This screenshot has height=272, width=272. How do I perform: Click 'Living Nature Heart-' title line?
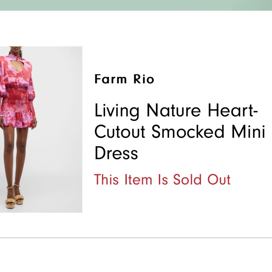[176, 110]
